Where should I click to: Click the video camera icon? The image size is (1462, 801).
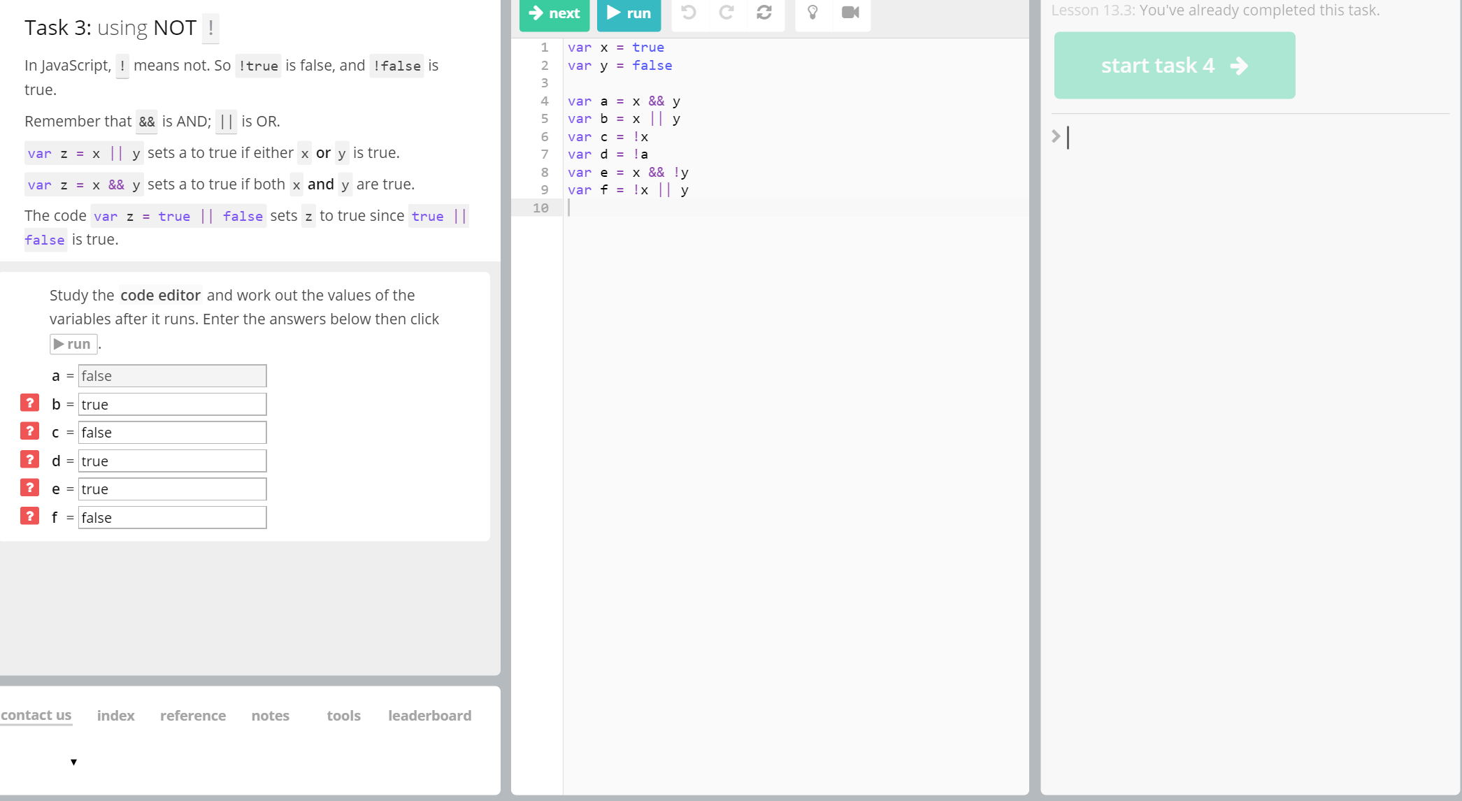point(850,13)
